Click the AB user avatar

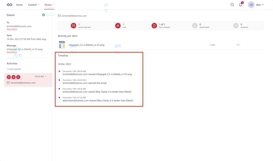click(251, 5)
